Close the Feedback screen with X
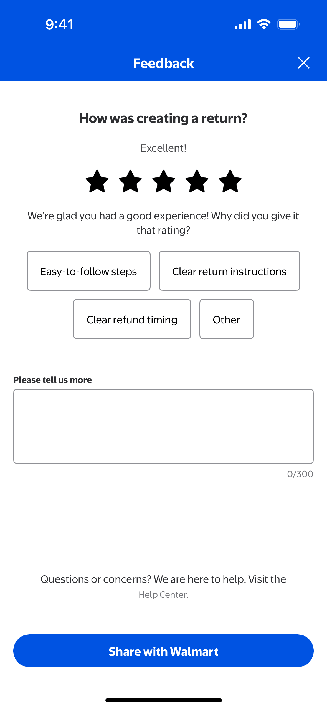 303,63
